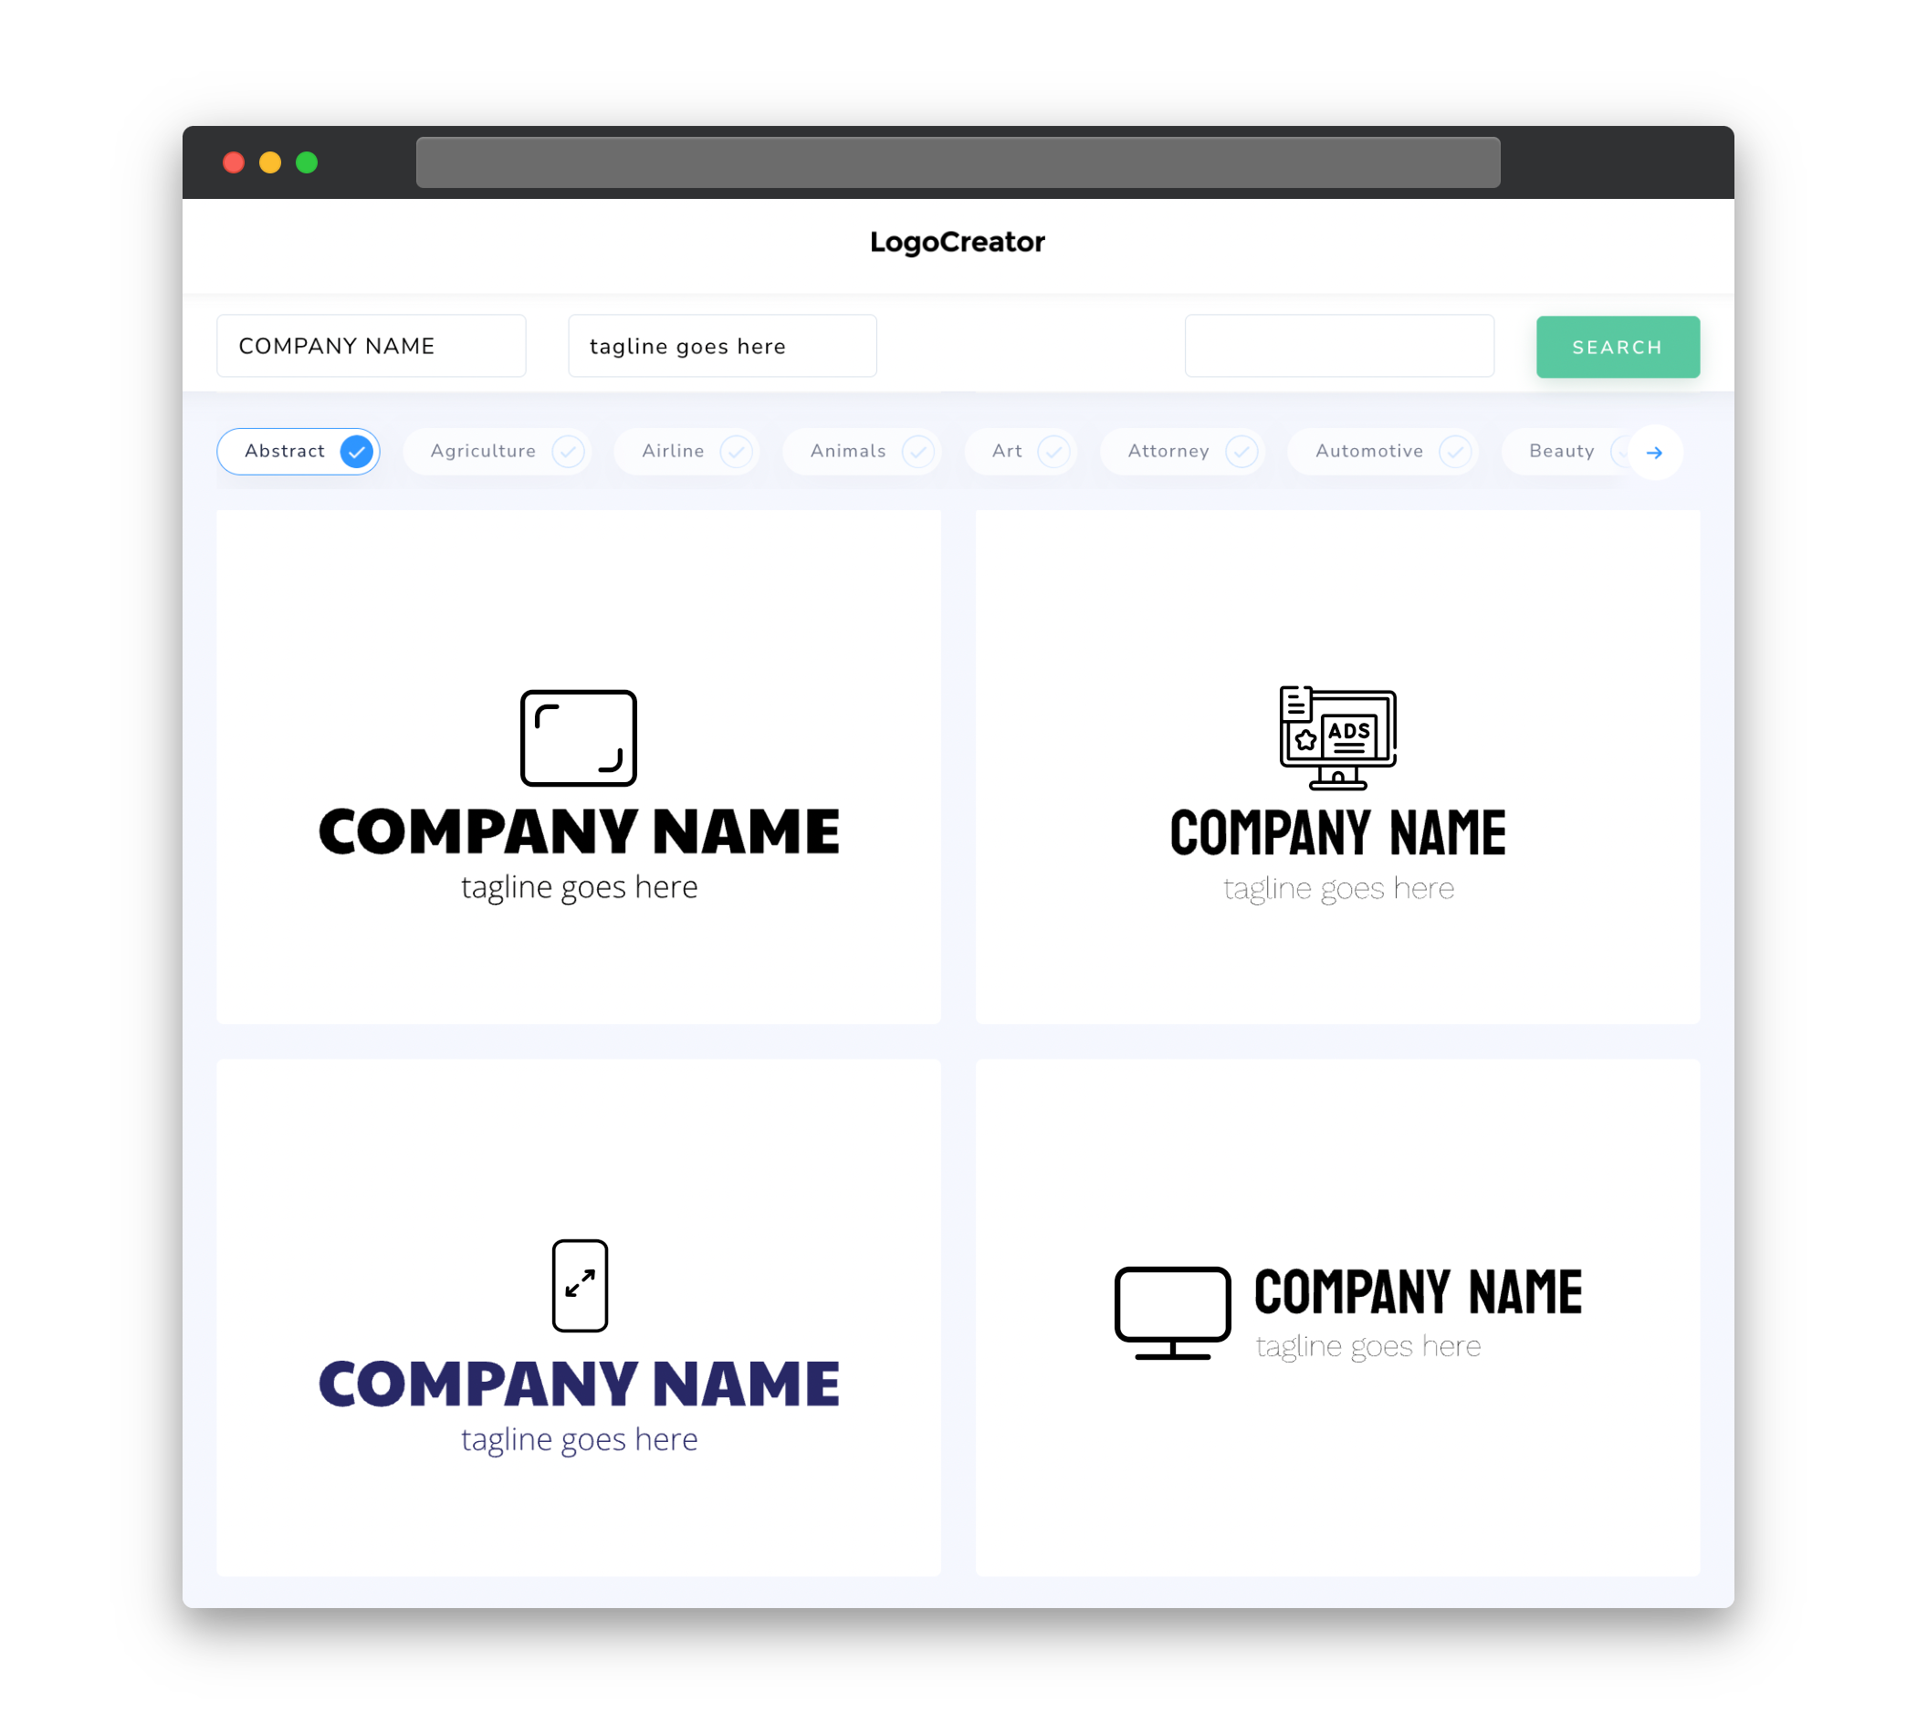The image size is (1917, 1734).
Task: Click the Agriculture category checkmark icon
Action: pyautogui.click(x=568, y=451)
